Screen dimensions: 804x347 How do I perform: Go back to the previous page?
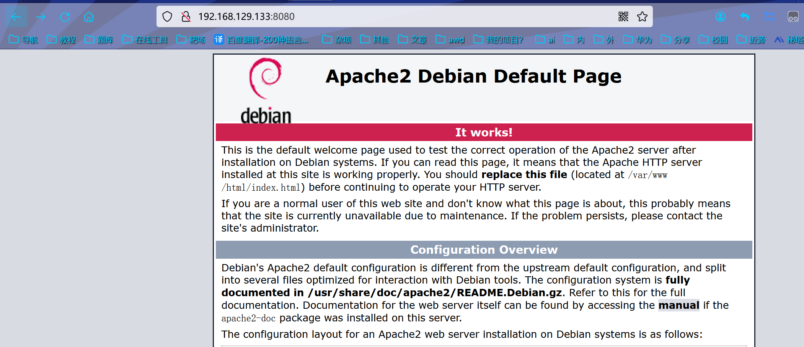click(16, 17)
